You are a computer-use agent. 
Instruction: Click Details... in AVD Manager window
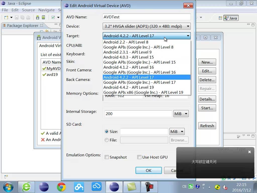207,99
